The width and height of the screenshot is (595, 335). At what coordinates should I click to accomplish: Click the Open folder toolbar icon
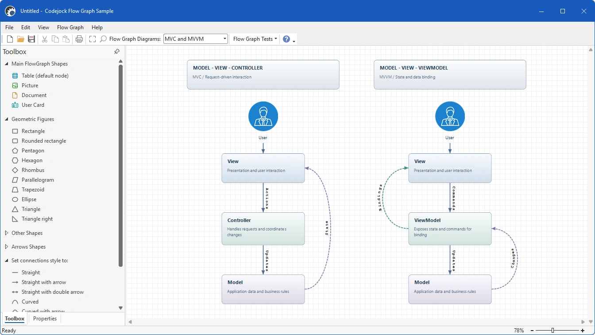(20, 39)
